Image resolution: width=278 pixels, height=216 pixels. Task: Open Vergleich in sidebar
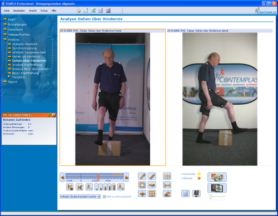pos(18,77)
